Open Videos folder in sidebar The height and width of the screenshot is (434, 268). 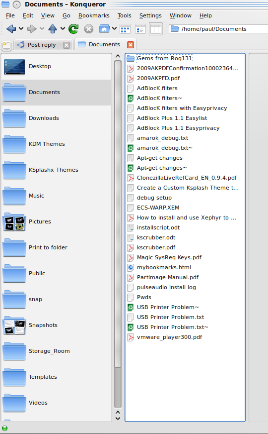[x=56, y=403]
